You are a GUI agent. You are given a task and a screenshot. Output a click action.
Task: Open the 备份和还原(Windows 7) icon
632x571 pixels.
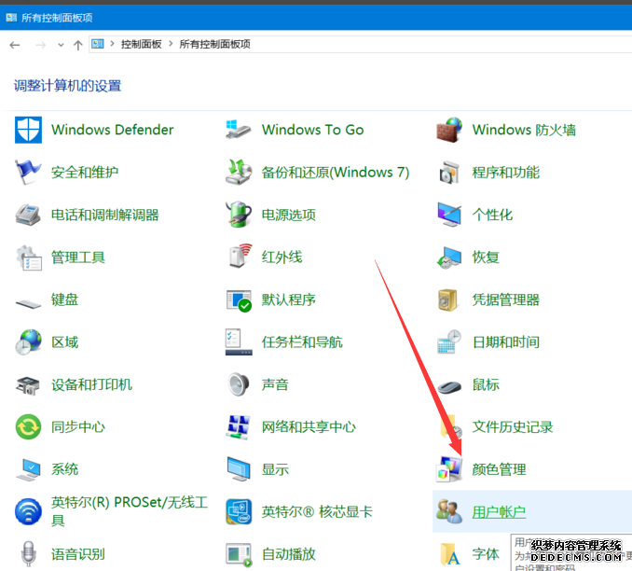[239, 173]
